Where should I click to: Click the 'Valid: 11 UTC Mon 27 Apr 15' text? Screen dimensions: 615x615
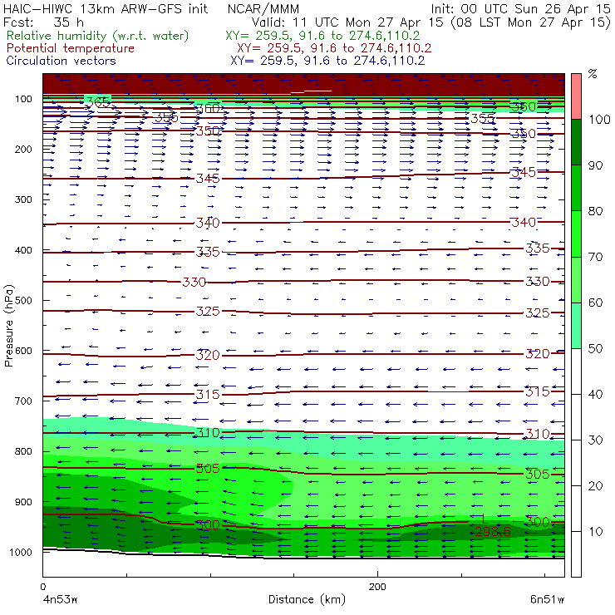tap(347, 22)
